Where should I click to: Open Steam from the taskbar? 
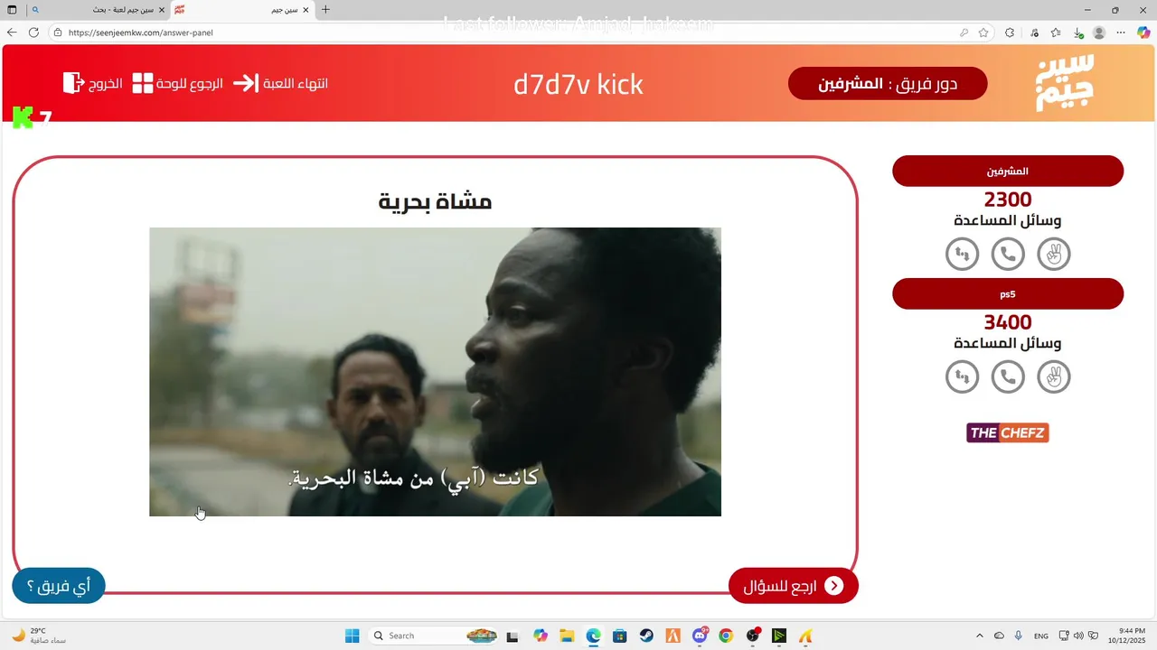pyautogui.click(x=646, y=636)
